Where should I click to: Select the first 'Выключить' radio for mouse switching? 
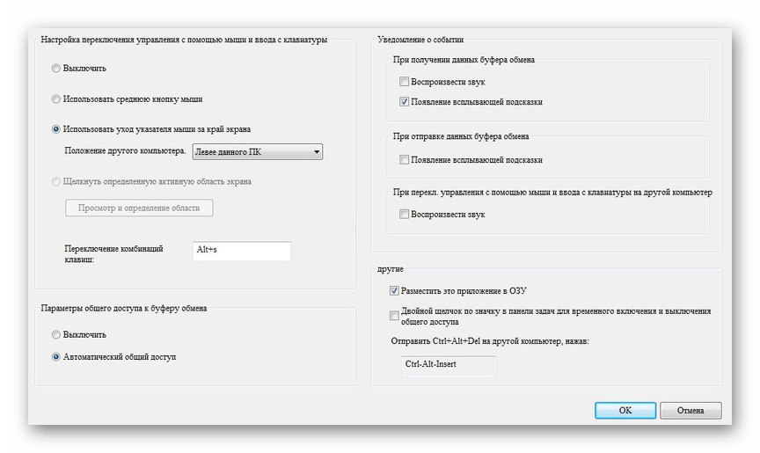(57, 68)
